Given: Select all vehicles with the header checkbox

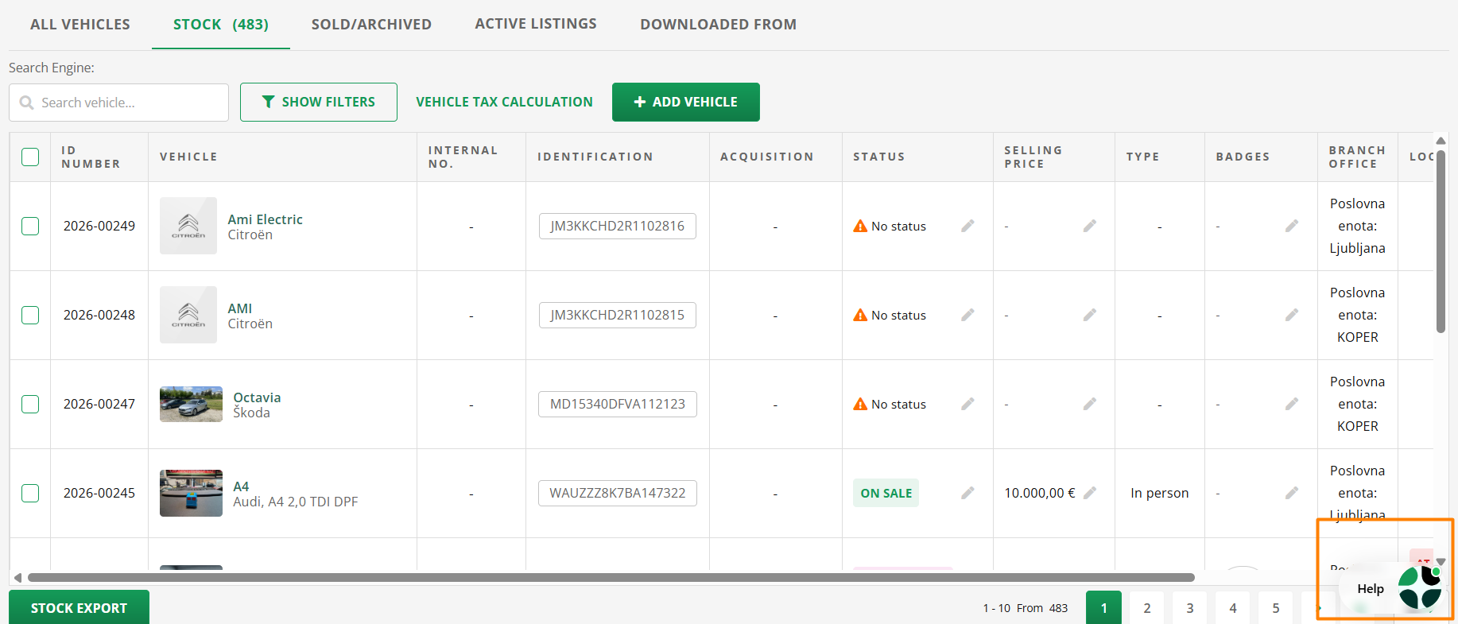Looking at the screenshot, I should (30, 157).
